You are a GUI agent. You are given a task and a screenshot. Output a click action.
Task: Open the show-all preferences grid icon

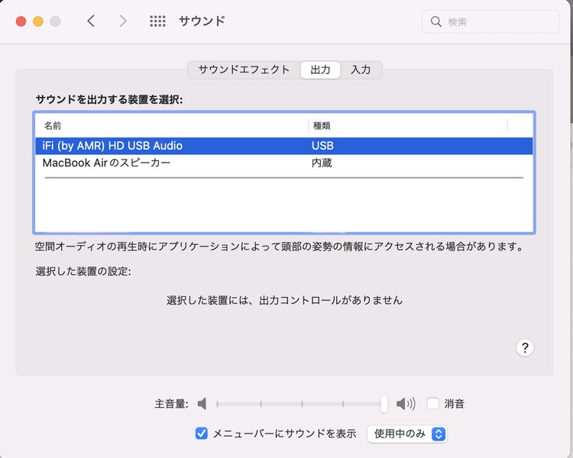(157, 21)
